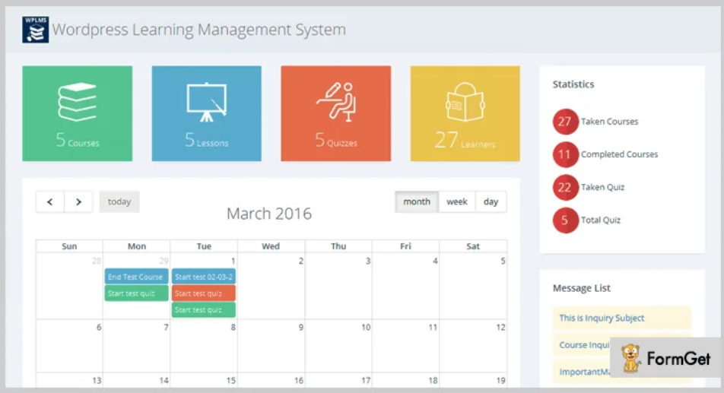Image resolution: width=724 pixels, height=393 pixels.
Task: Open End Test Course calendar event
Action: click(x=136, y=277)
